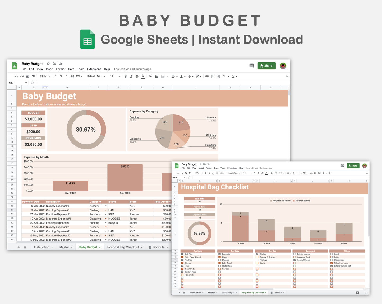Switch to the Hospital Bag Checklist tab

tap(125, 247)
